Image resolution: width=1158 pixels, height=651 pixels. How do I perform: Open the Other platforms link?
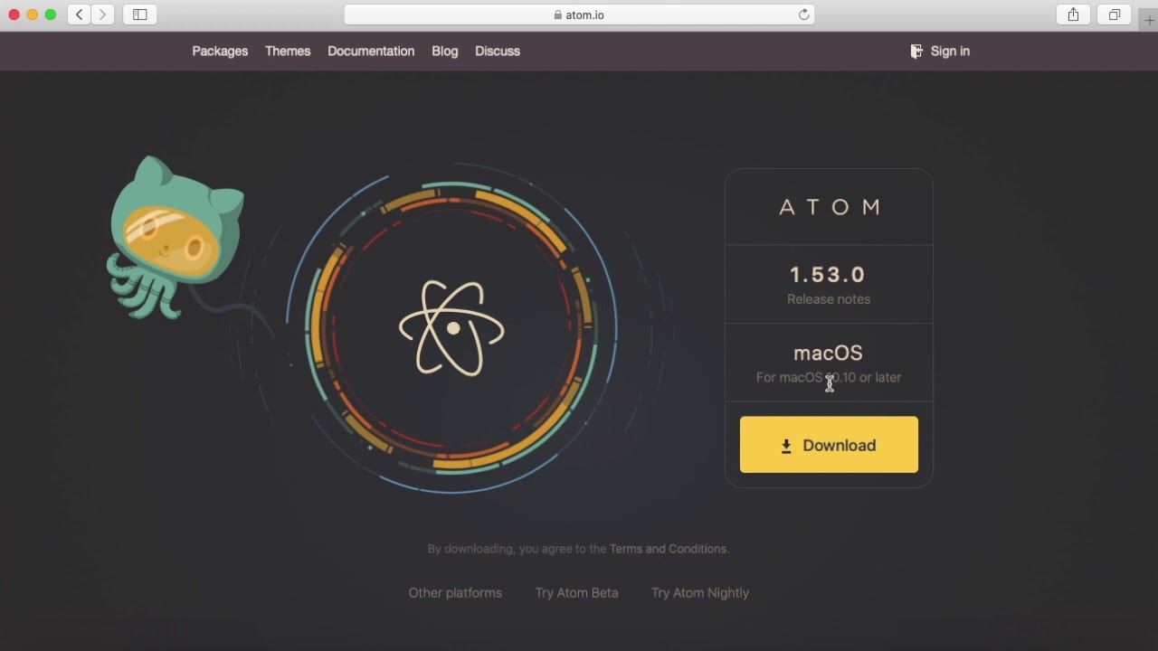pyautogui.click(x=455, y=593)
